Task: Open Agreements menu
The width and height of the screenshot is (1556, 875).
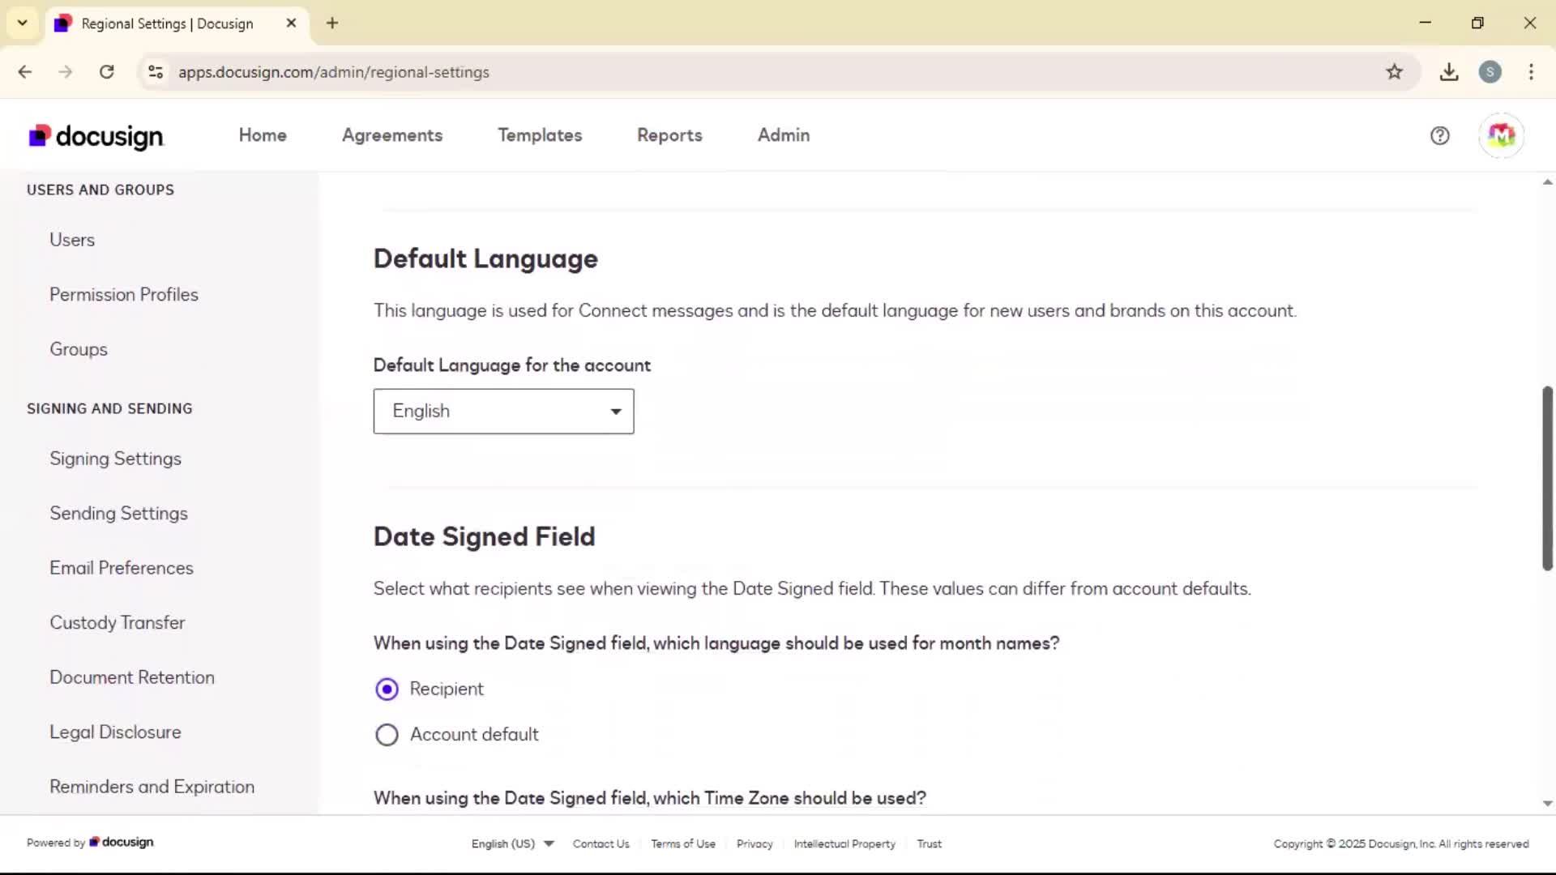Action: point(392,135)
